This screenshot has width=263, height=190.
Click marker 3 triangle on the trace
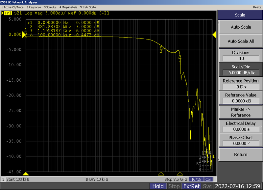click(180, 57)
